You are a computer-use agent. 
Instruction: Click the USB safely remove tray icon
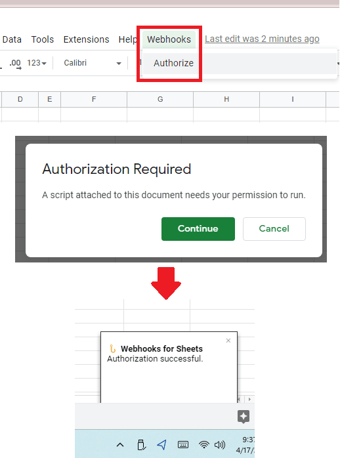point(141,445)
